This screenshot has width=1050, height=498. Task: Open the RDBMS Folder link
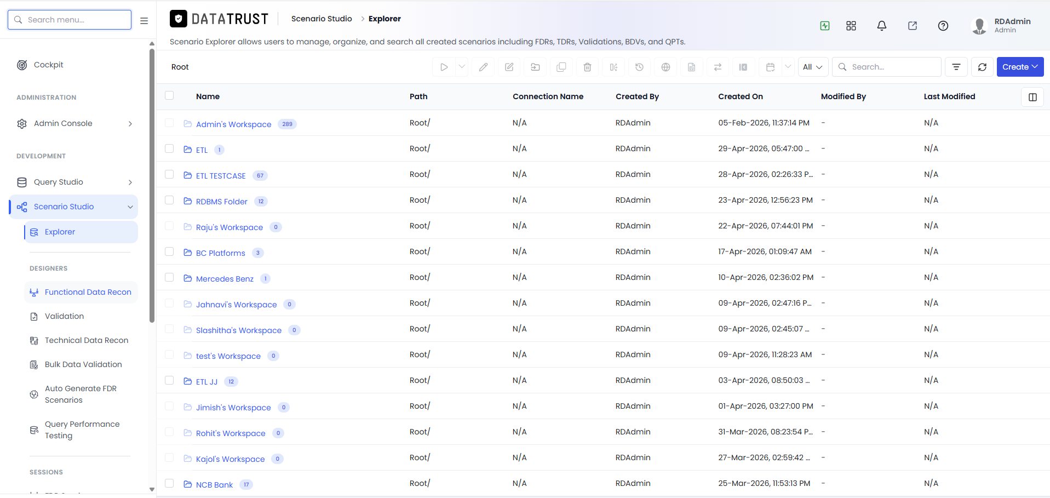[x=222, y=202]
